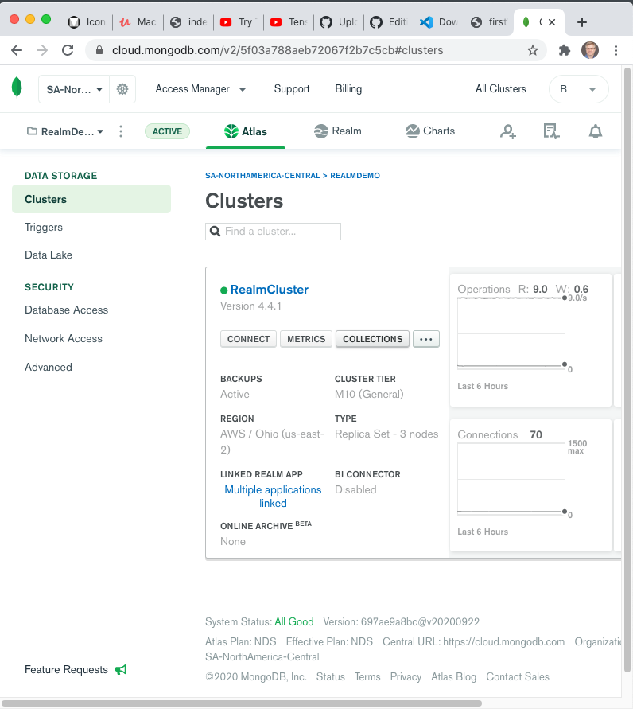This screenshot has height=709, width=633.
Task: Click the Feature Requests megaphone icon
Action: (121, 670)
